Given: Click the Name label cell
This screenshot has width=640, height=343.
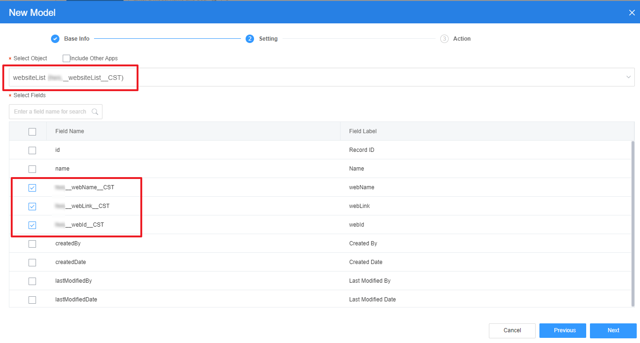Looking at the screenshot, I should point(356,169).
